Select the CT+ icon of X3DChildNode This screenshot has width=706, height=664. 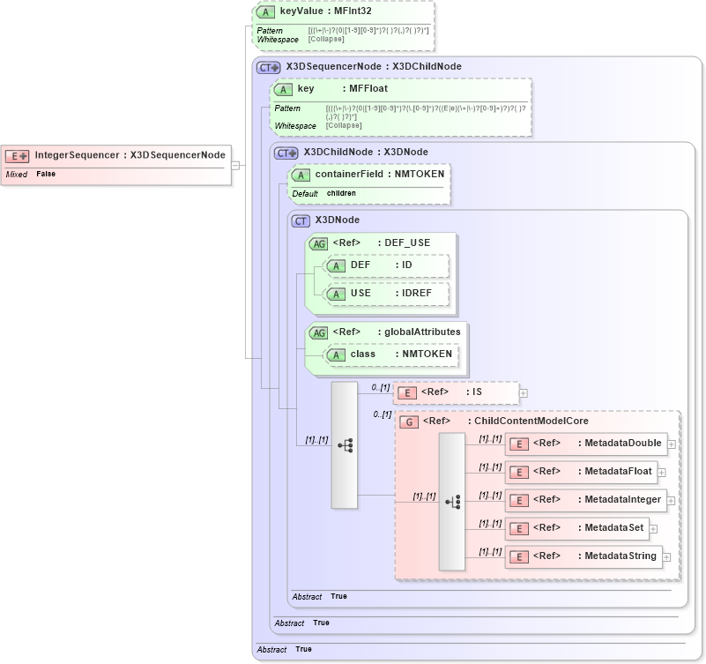[x=286, y=153]
